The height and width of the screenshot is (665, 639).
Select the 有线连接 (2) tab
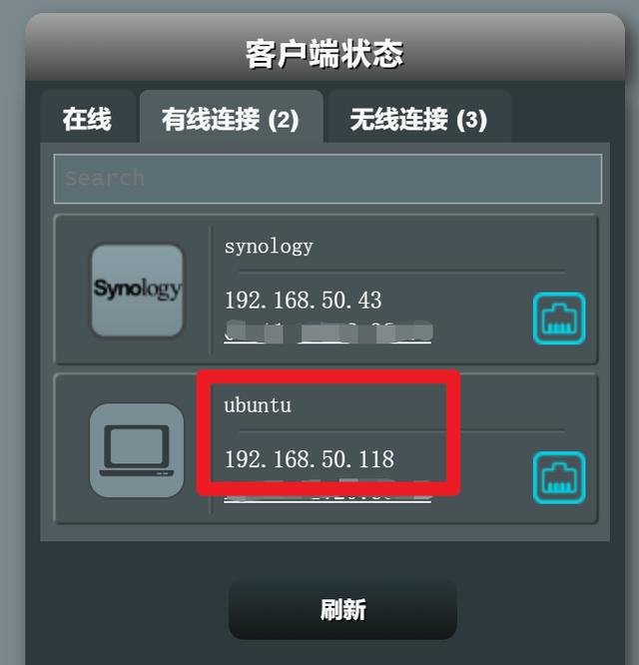click(x=231, y=118)
